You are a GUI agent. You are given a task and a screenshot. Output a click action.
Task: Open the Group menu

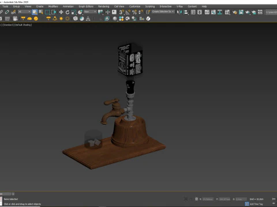16,6
